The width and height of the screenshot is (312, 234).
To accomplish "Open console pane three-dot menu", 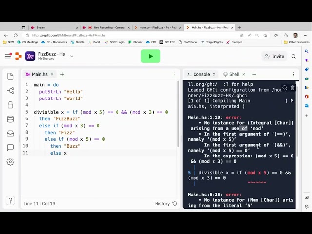I will (x=293, y=74).
